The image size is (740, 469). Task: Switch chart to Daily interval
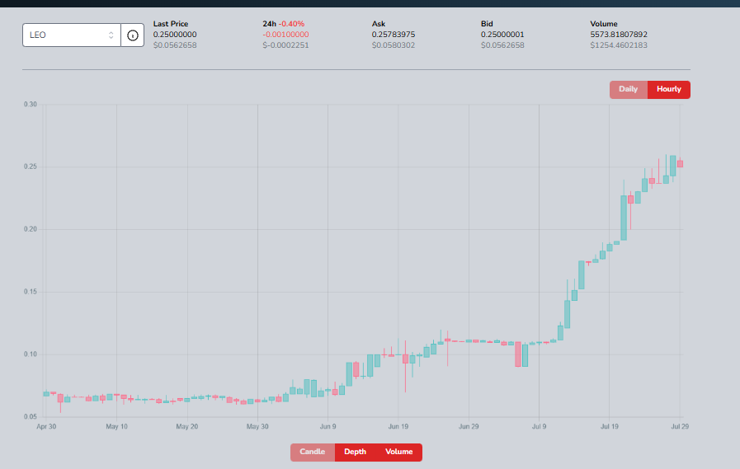628,90
